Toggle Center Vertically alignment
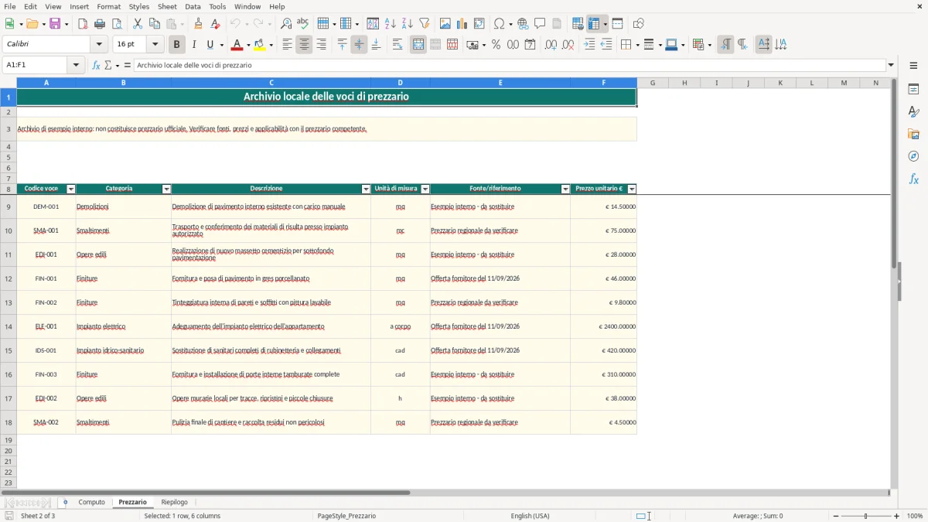The image size is (928, 522). pyautogui.click(x=359, y=45)
